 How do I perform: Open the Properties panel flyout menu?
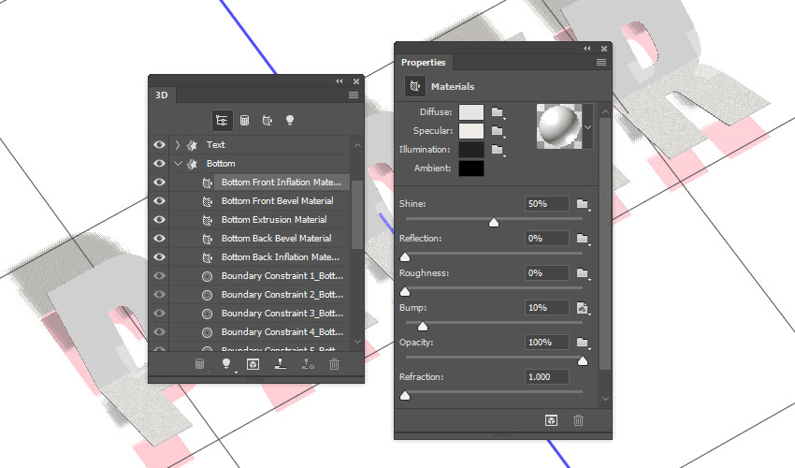pyautogui.click(x=601, y=63)
